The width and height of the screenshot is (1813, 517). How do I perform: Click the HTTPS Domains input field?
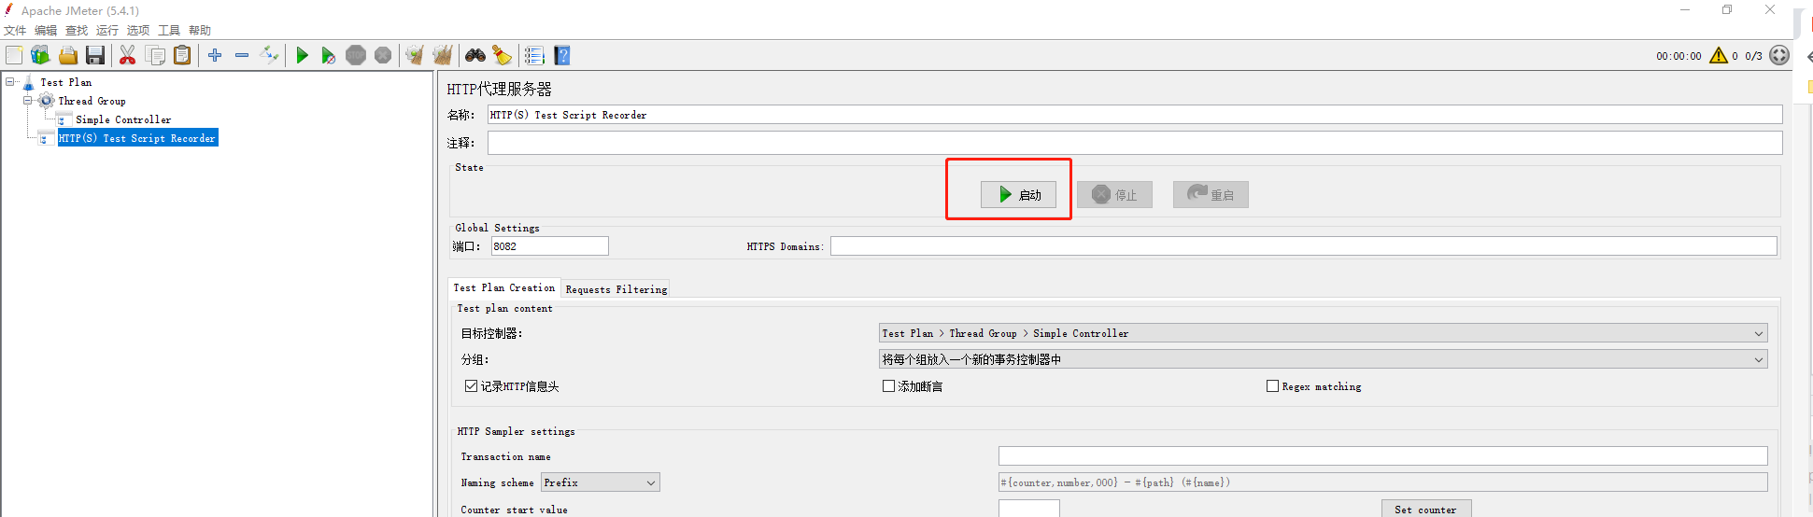tap(1304, 246)
